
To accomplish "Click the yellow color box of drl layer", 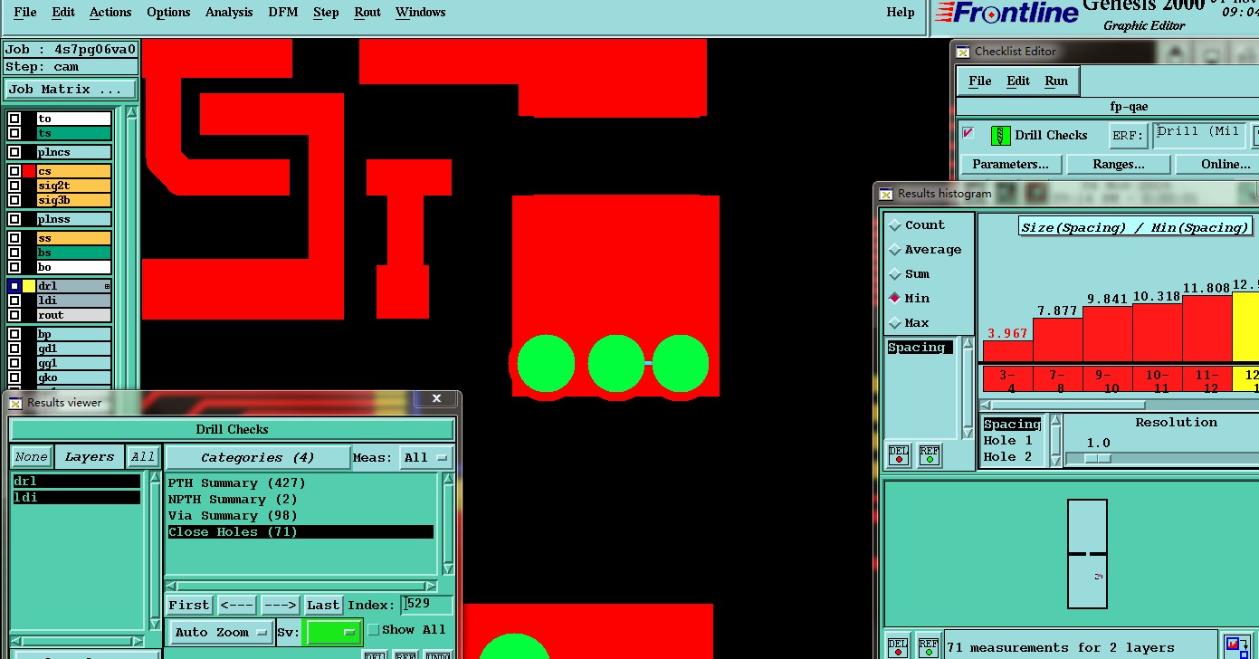I will [x=30, y=286].
